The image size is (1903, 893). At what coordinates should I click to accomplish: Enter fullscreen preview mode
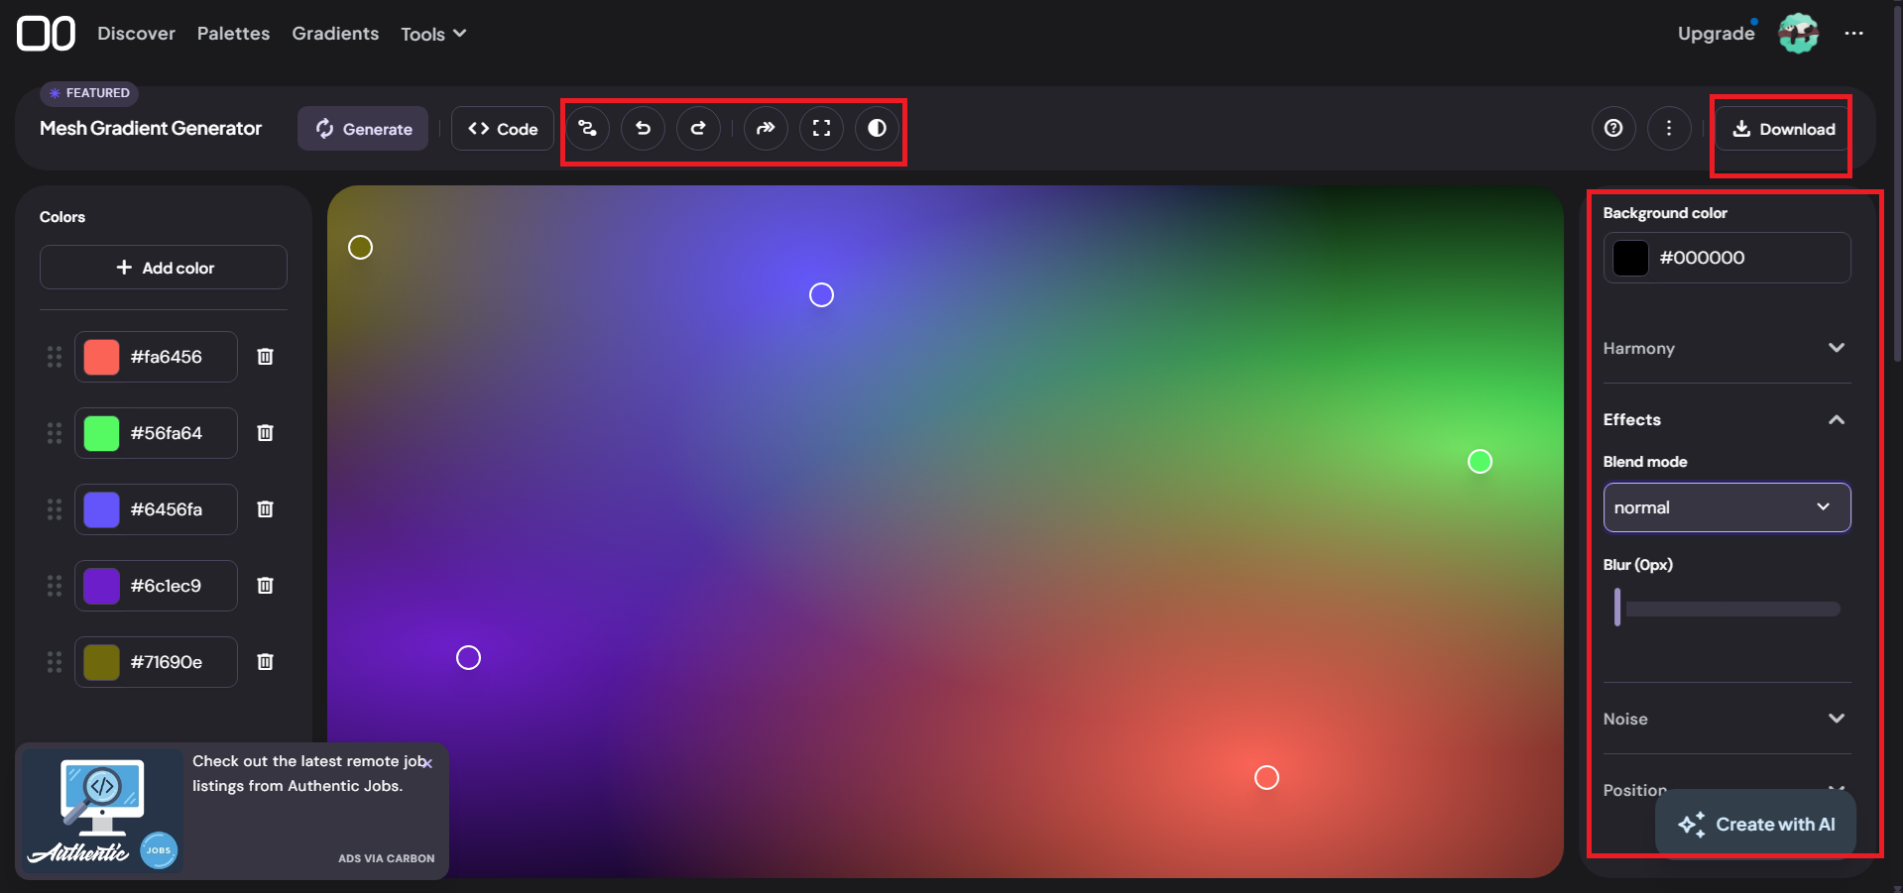tap(821, 128)
